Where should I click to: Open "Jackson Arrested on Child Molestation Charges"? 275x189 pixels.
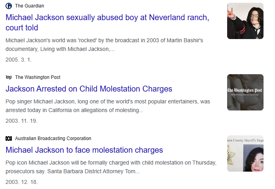click(x=89, y=89)
